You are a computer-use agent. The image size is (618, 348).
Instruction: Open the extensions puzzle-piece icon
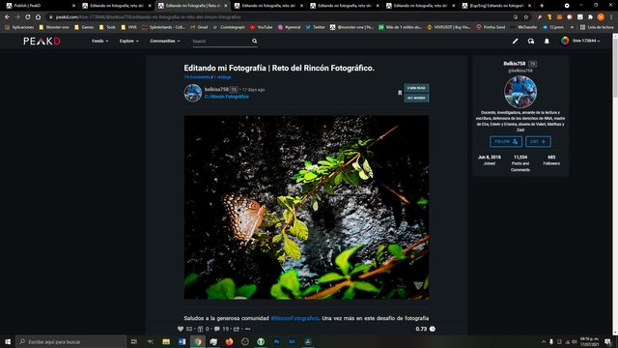(x=590, y=17)
